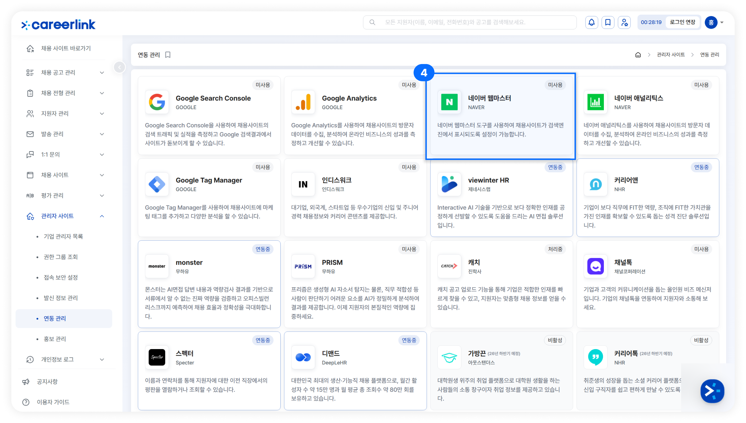The width and height of the screenshot is (746, 423).
Task: Select 연동 관리 submenu item
Action: (64, 319)
